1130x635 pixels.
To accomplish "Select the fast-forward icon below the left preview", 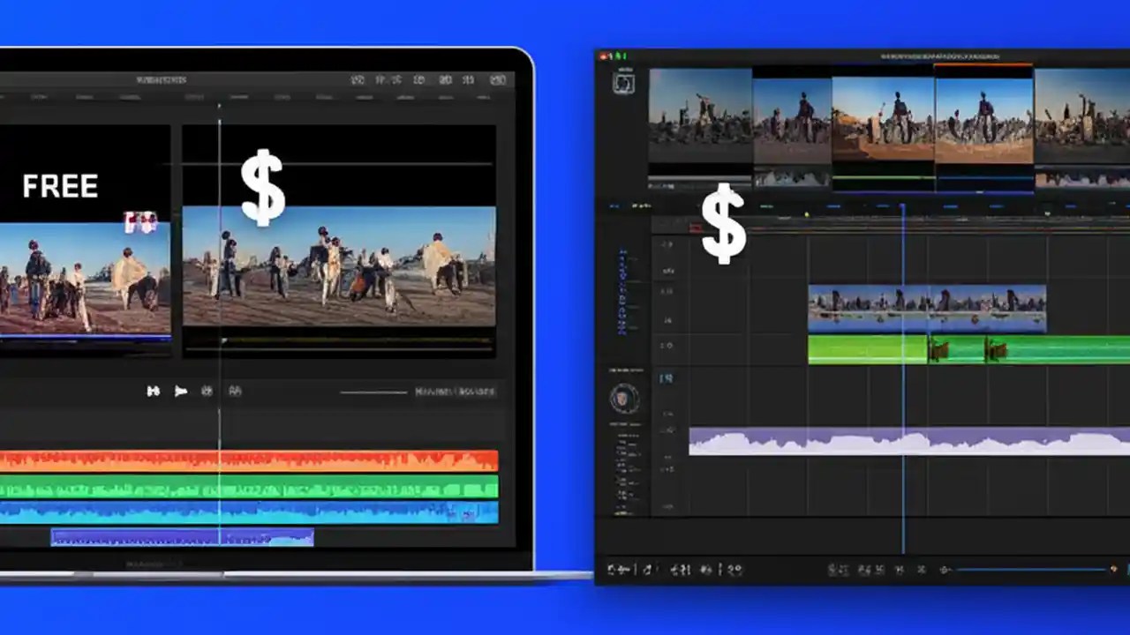I will [x=153, y=391].
